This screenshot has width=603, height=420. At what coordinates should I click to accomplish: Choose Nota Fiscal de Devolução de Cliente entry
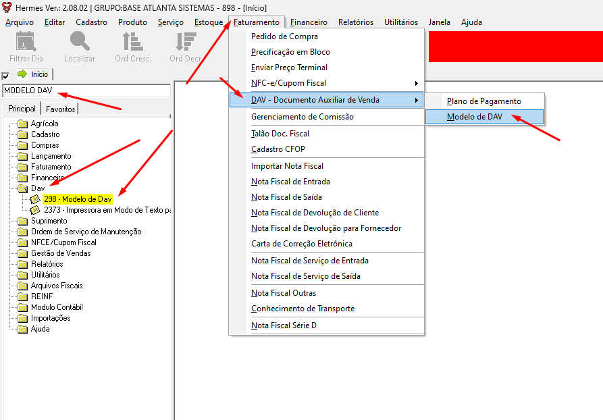327,213
